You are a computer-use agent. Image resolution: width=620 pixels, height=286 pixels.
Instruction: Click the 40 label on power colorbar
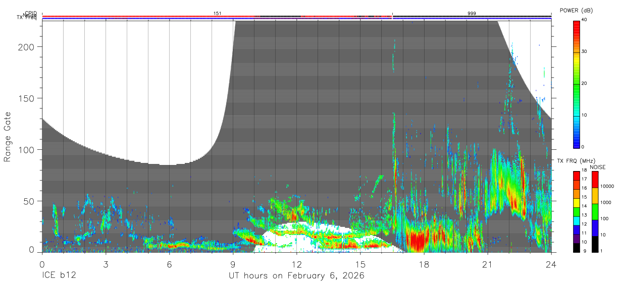[x=584, y=20]
